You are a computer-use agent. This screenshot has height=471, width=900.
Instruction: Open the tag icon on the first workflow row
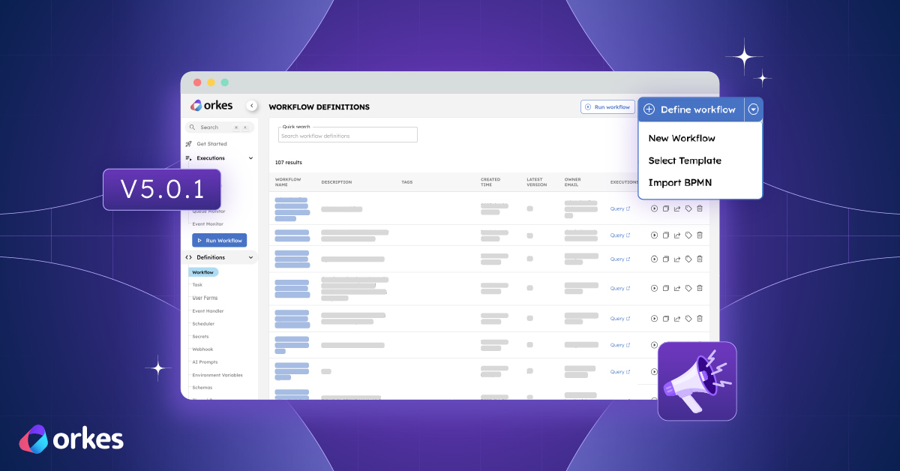[x=688, y=208]
